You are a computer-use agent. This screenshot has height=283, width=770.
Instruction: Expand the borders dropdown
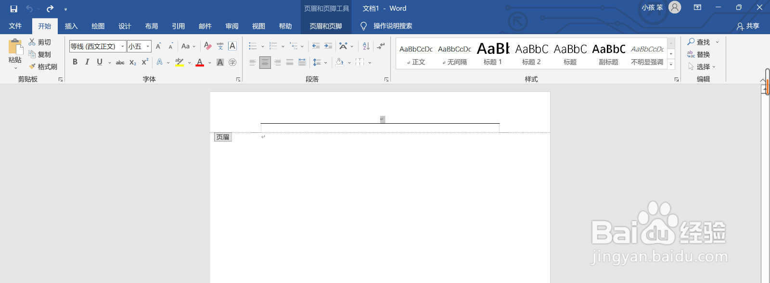[x=370, y=62]
